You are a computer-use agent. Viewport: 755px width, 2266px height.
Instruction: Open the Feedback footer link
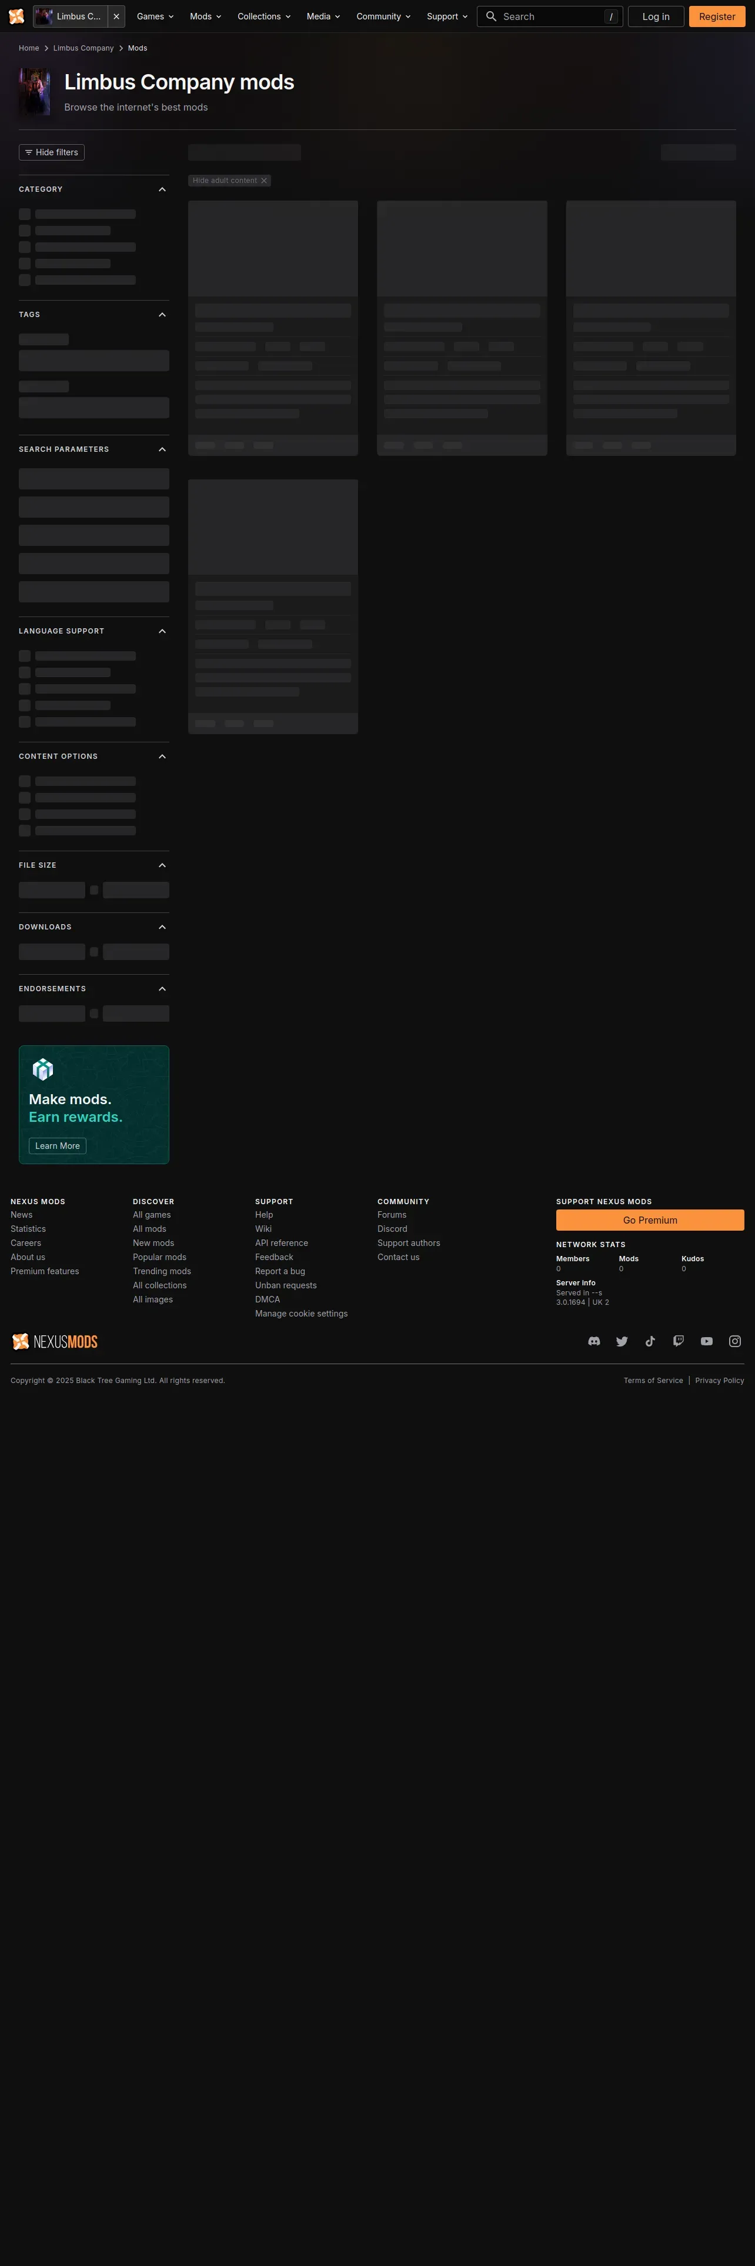[274, 1257]
